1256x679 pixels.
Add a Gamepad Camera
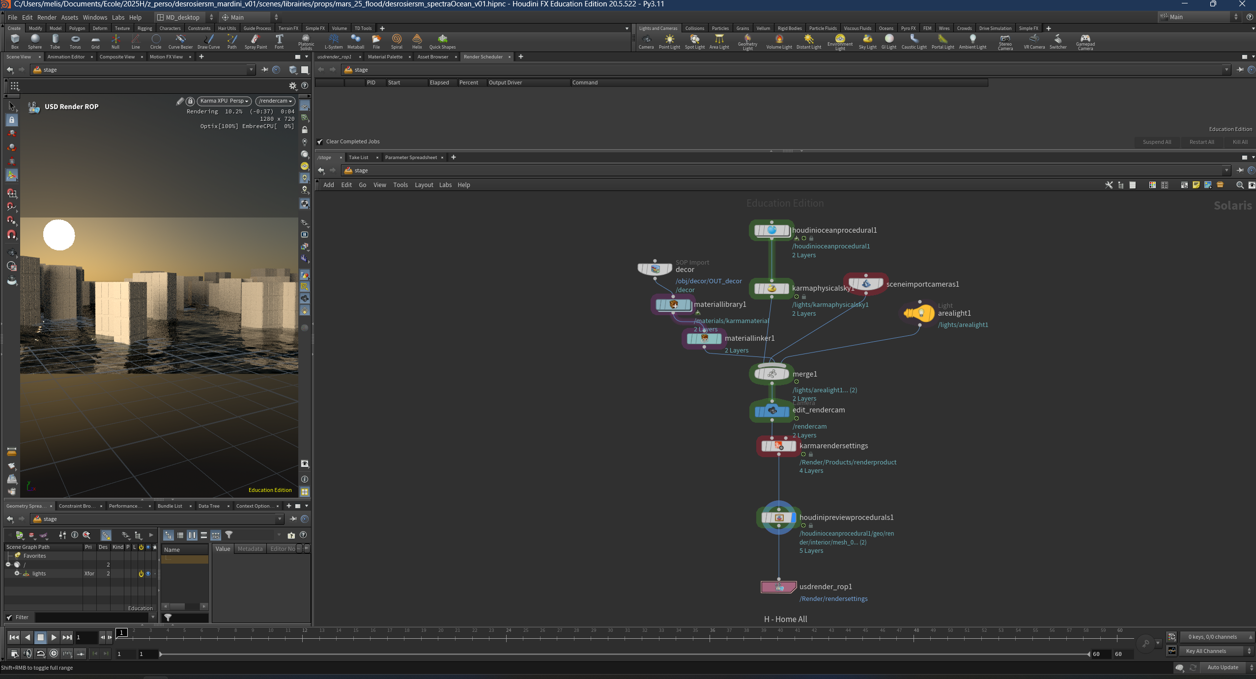tap(1085, 42)
